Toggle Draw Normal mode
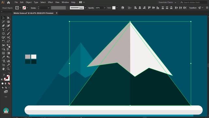 click(x=3, y=88)
